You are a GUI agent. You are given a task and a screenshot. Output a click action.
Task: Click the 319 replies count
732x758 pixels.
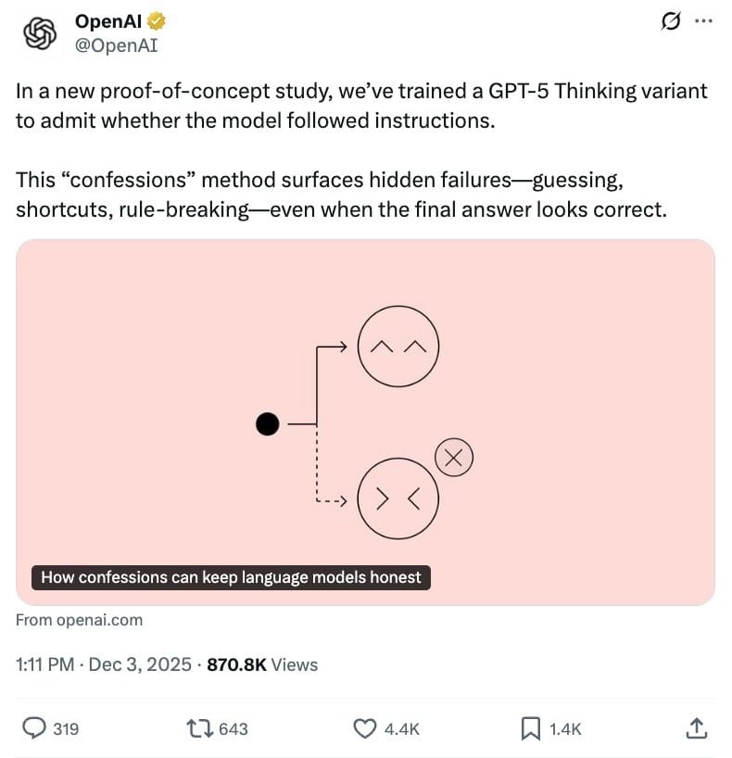pyautogui.click(x=66, y=729)
